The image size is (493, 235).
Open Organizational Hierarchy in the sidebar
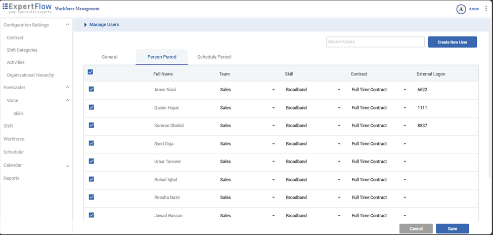point(30,75)
